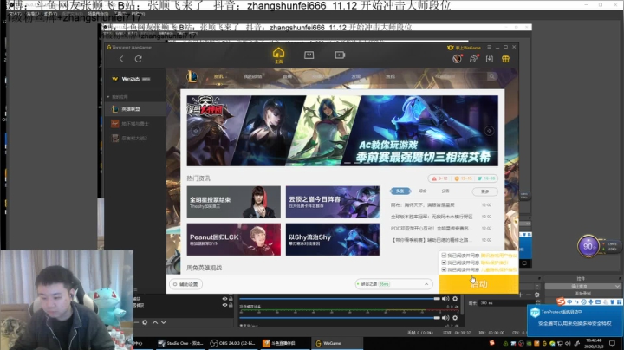Mute the first OBS mixer channel speaker
Screen dimensions: 624x350
(x=445, y=299)
